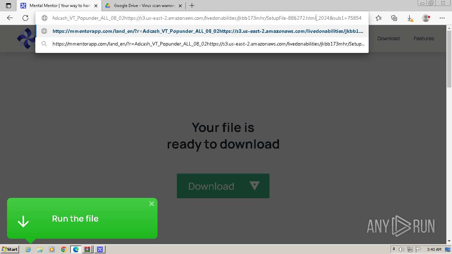Open a new browser tab
The width and height of the screenshot is (452, 254).
click(x=192, y=6)
